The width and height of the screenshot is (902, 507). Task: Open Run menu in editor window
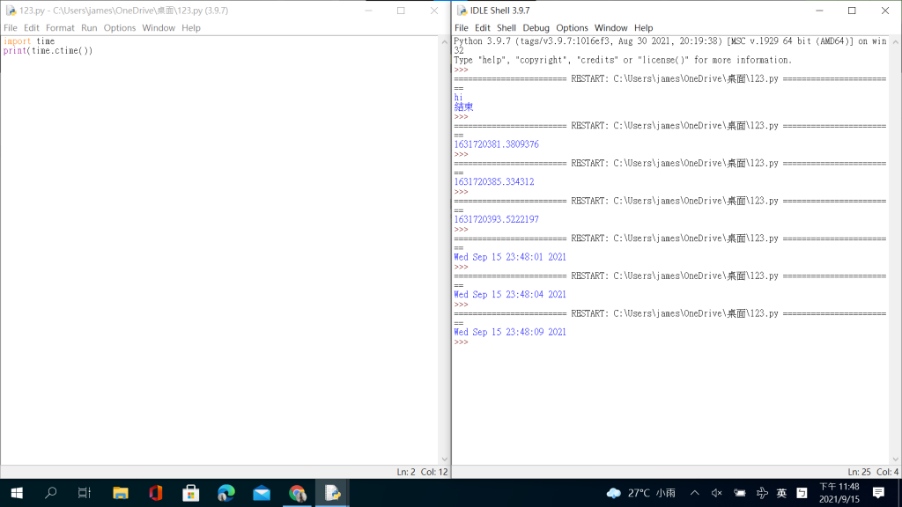click(x=89, y=27)
